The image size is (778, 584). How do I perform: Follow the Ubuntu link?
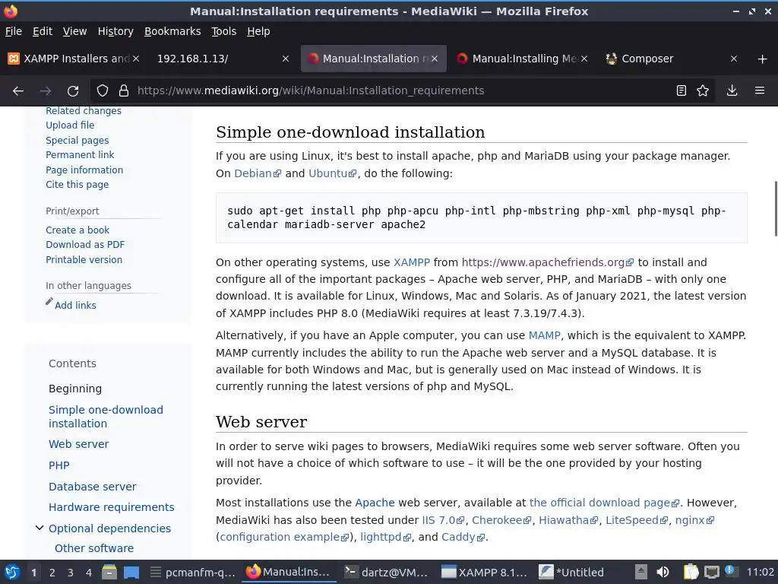tap(333, 173)
